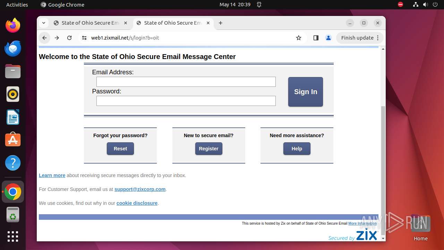Image resolution: width=444 pixels, height=250 pixels.
Task: Go back in Chrome browser
Action: (44, 38)
